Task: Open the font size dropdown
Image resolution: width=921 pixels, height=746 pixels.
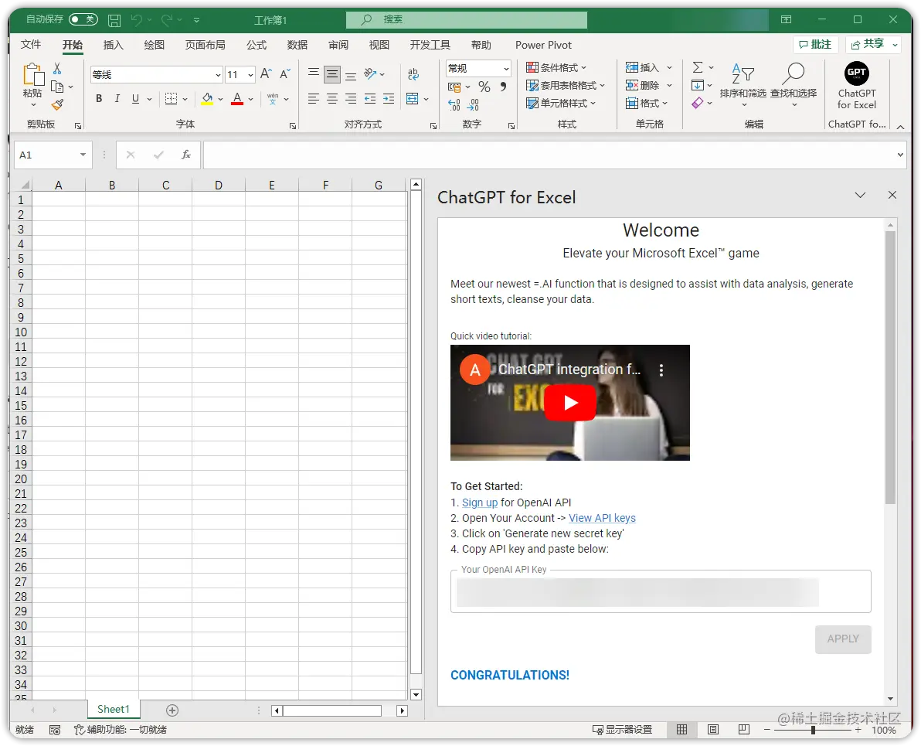Action: tap(251, 75)
